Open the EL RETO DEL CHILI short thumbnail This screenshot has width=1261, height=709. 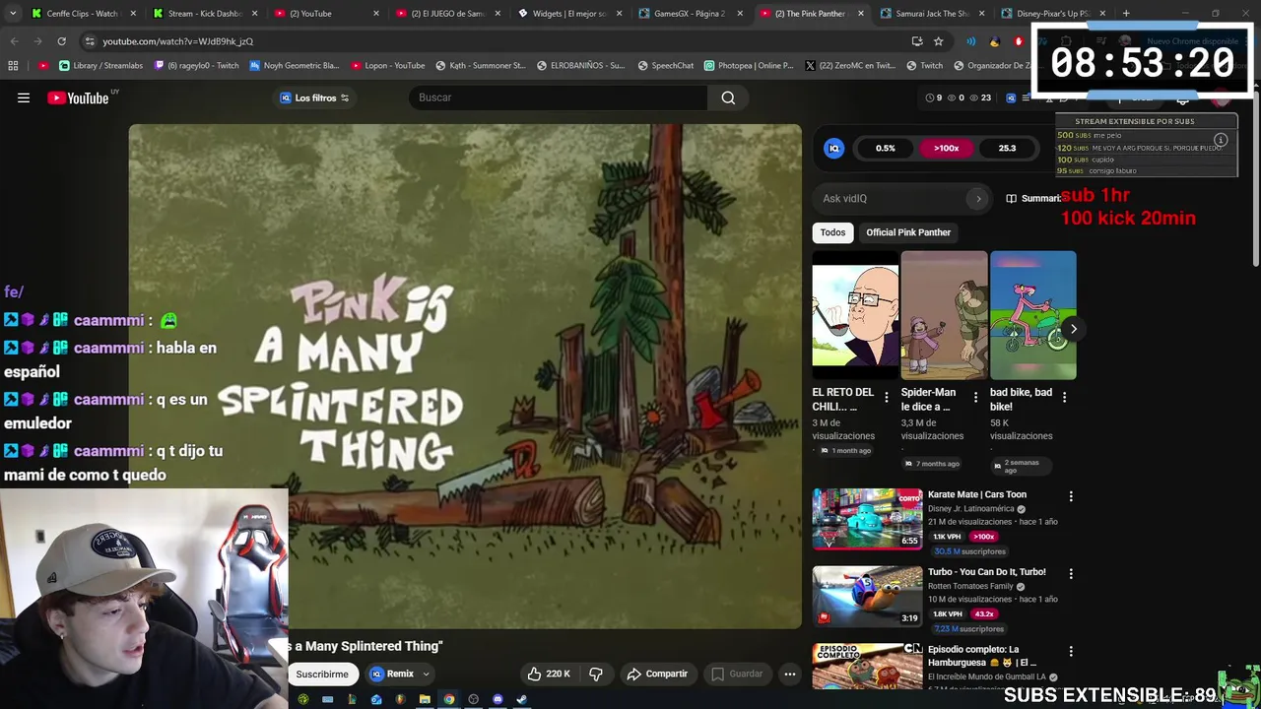point(855,315)
